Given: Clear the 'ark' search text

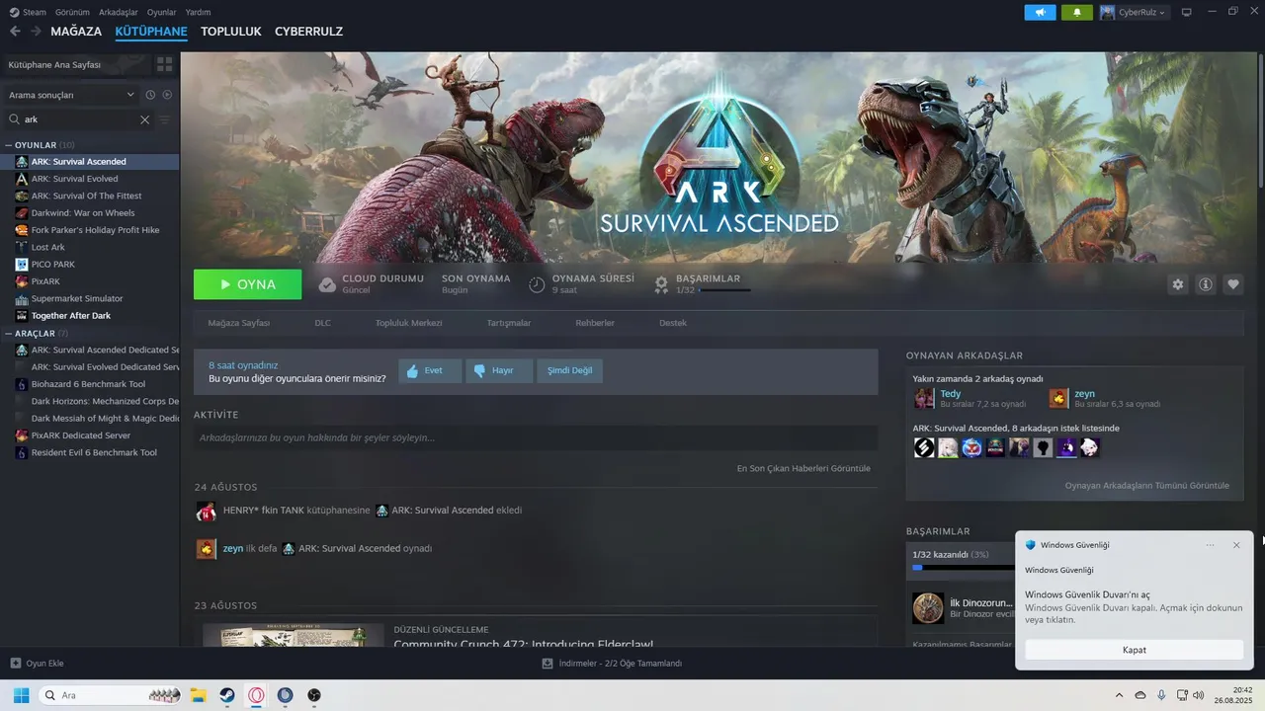Looking at the screenshot, I should [x=144, y=119].
